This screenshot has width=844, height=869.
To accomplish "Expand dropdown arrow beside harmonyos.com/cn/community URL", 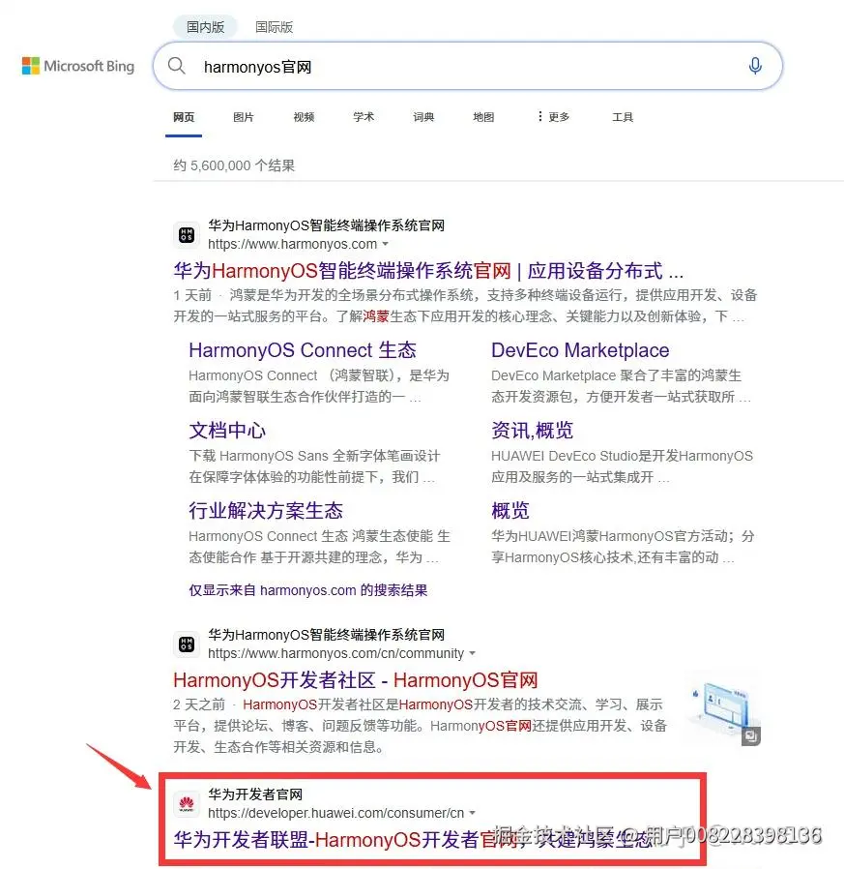I will pos(473,653).
